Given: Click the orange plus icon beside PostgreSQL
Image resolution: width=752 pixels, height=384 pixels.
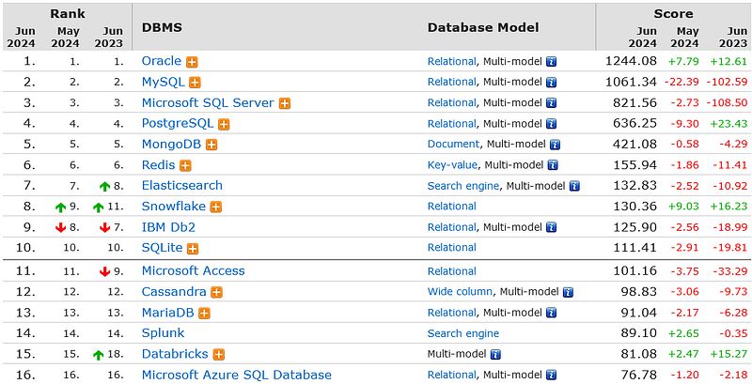Looking at the screenshot, I should (224, 124).
